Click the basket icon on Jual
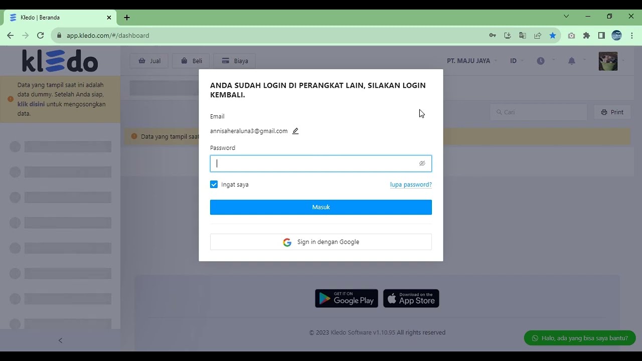This screenshot has width=642, height=361. coord(142,61)
